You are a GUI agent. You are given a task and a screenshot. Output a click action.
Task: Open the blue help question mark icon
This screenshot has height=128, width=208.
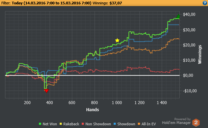[205, 3]
